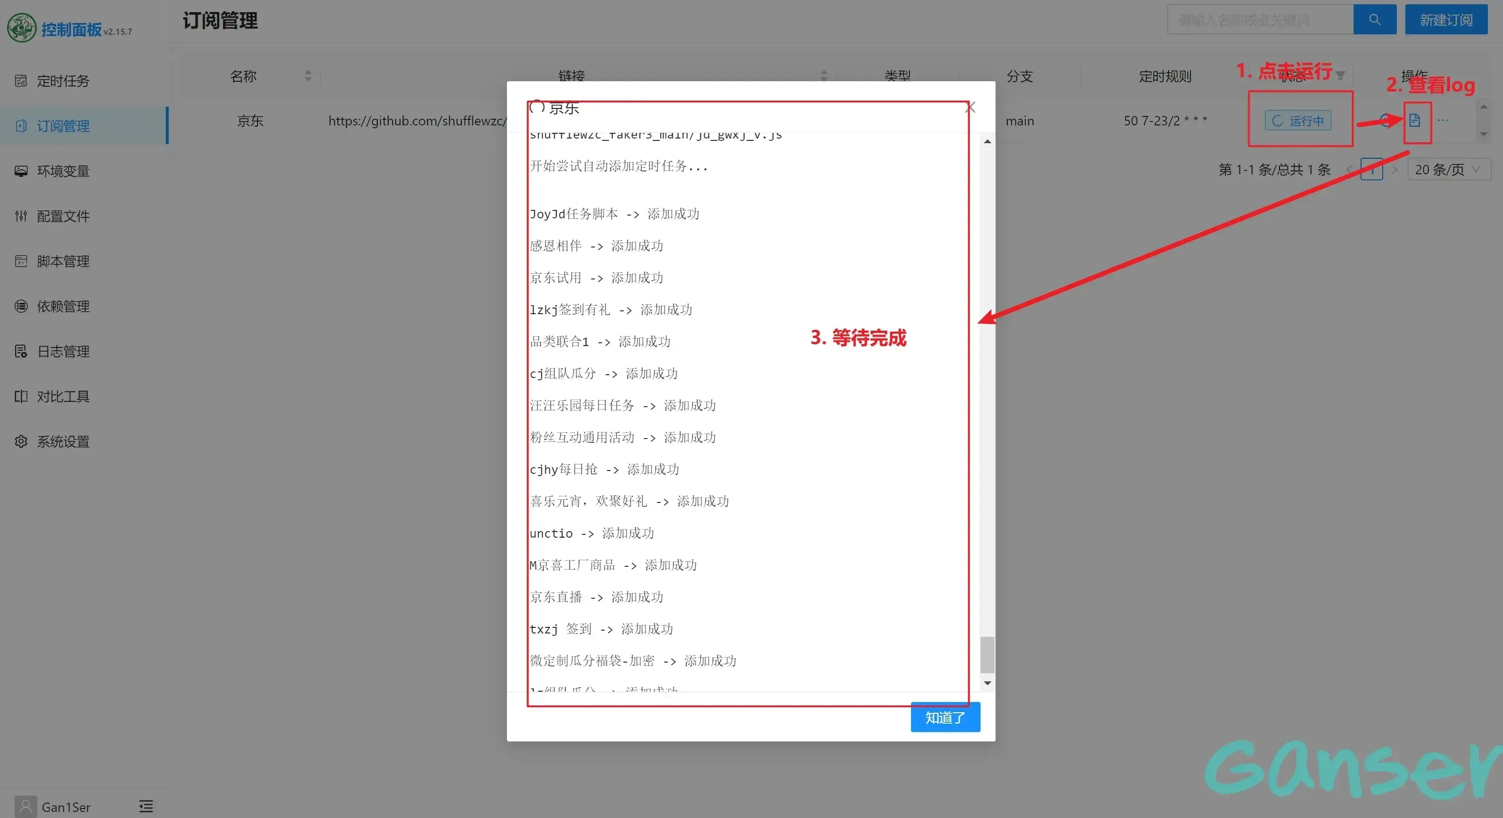This screenshot has width=1503, height=818.
Task: Close the log dialog with the X
Action: coord(970,107)
